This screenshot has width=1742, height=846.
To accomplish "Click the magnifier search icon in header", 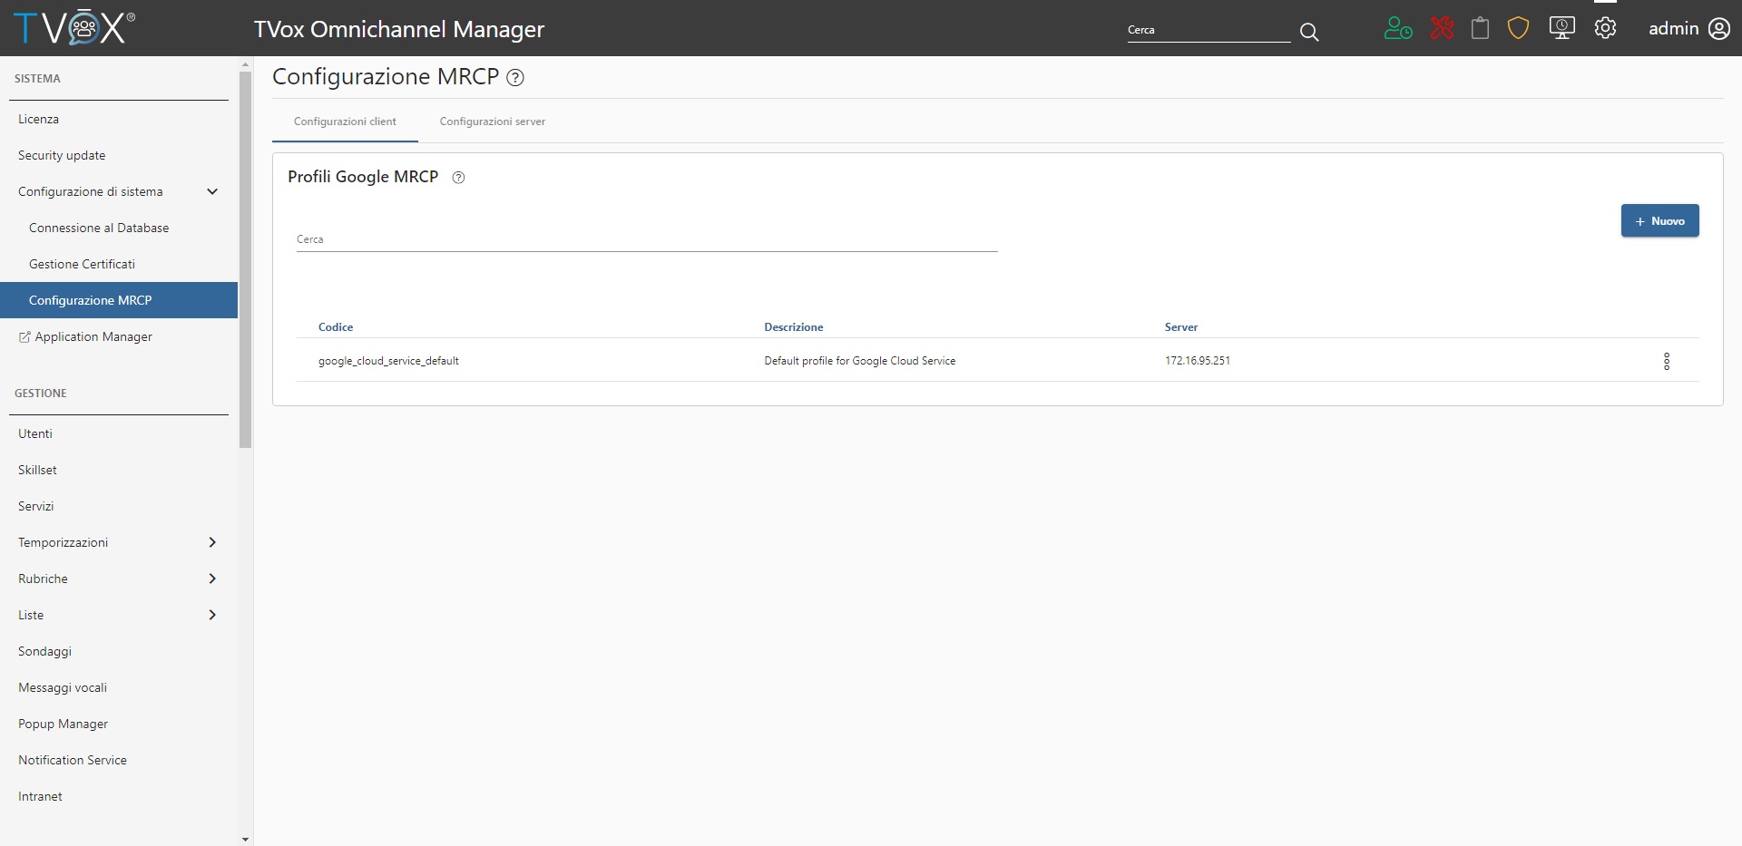I will point(1309,32).
